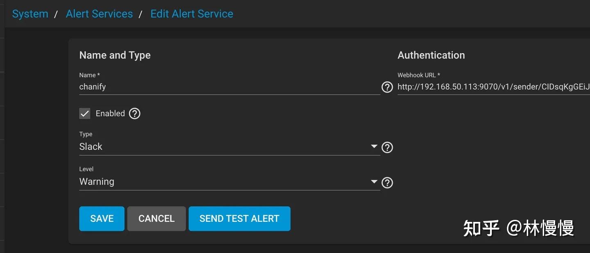Open the help icon beside Type
590x253 pixels.
(387, 147)
